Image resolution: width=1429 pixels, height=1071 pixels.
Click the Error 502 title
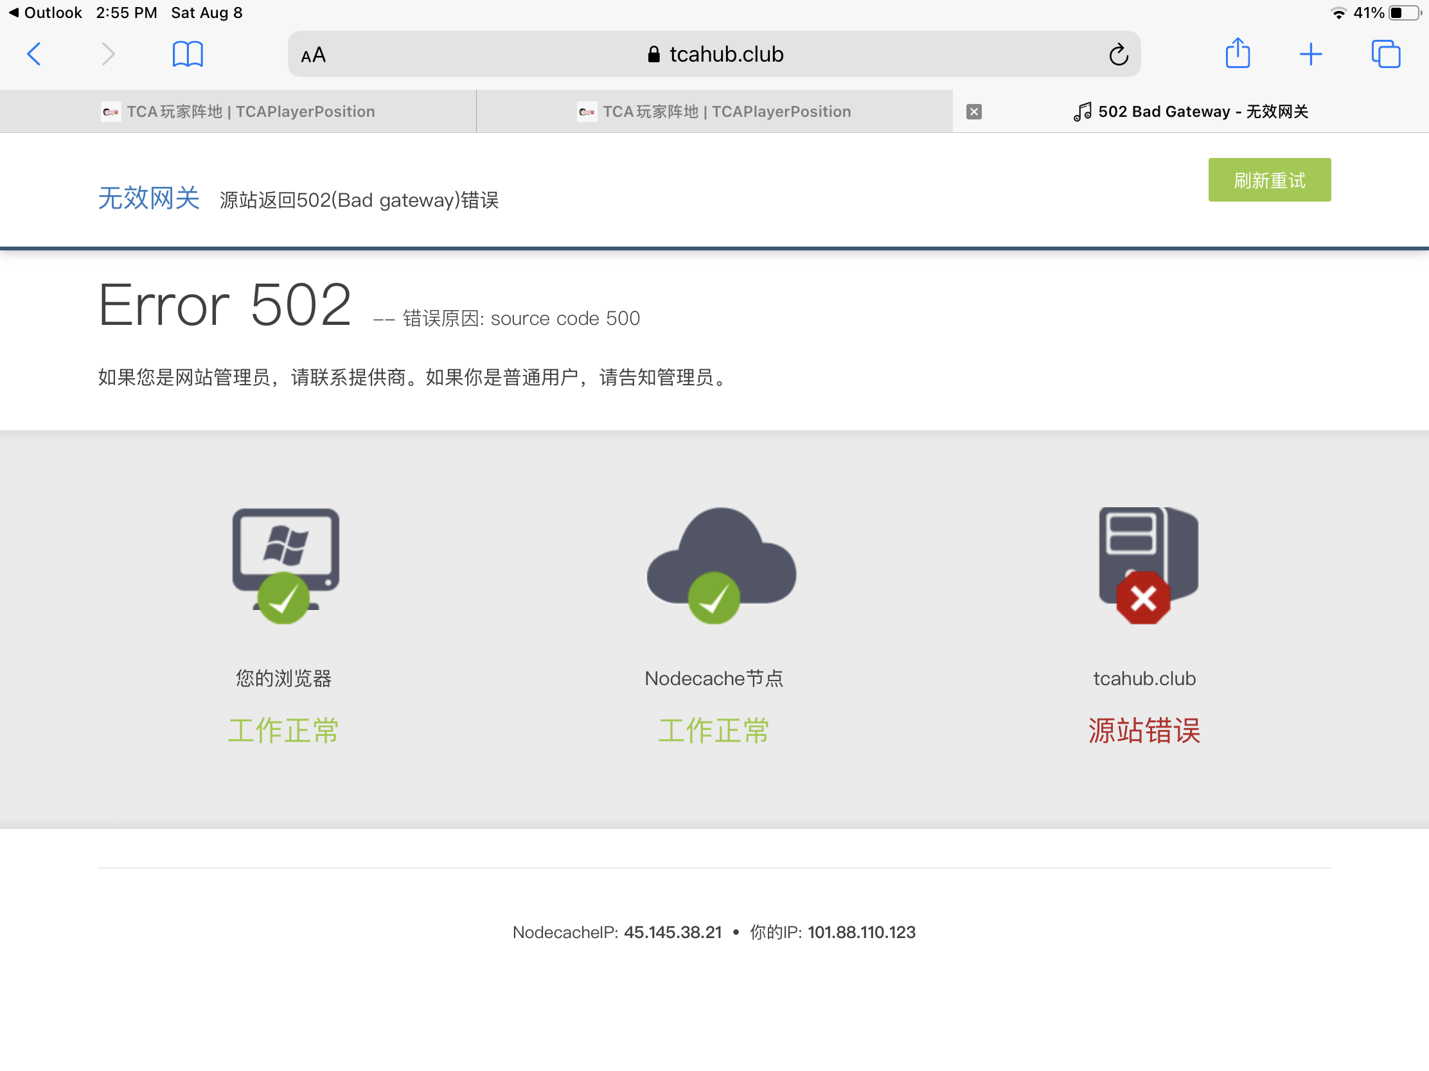225,306
